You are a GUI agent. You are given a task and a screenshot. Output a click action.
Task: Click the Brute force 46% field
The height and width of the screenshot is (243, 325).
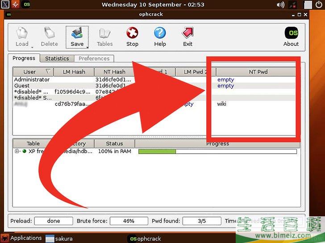(x=129, y=221)
